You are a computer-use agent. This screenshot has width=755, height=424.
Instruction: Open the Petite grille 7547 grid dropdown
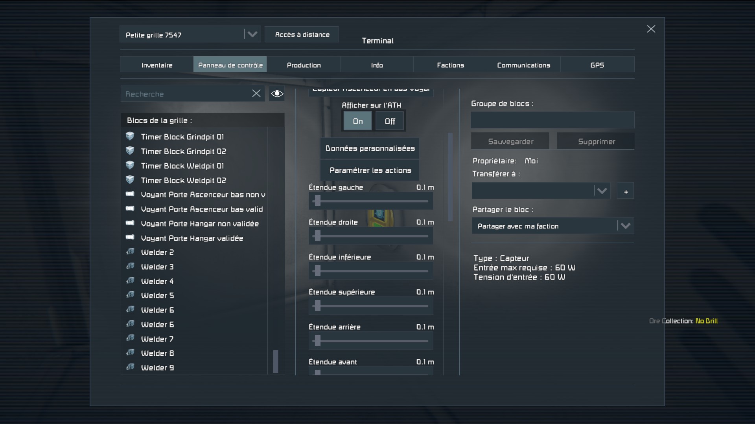coord(252,35)
